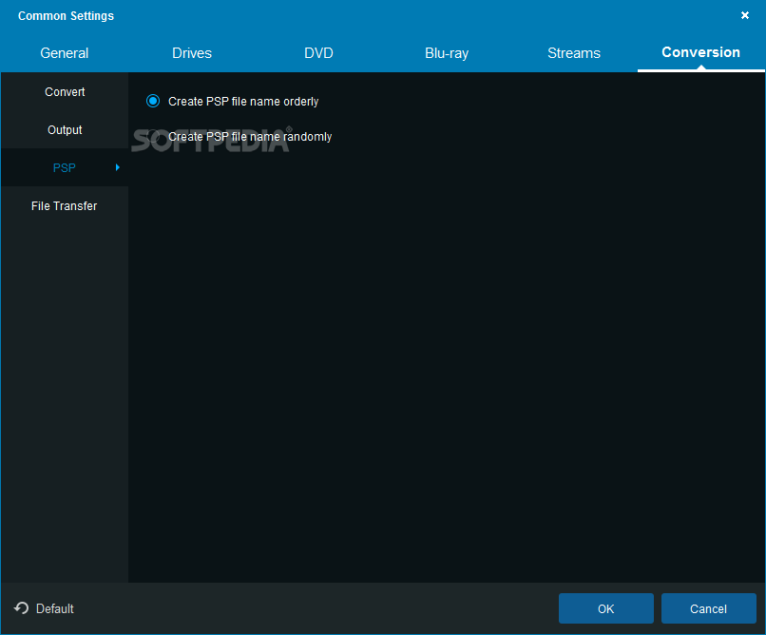Click the arrow next to PSP
Image resolution: width=766 pixels, height=635 pixels.
[117, 167]
